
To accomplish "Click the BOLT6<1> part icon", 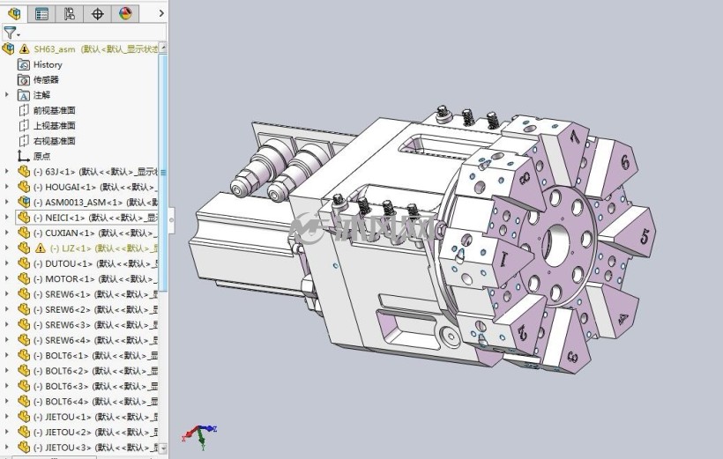I will 24,355.
